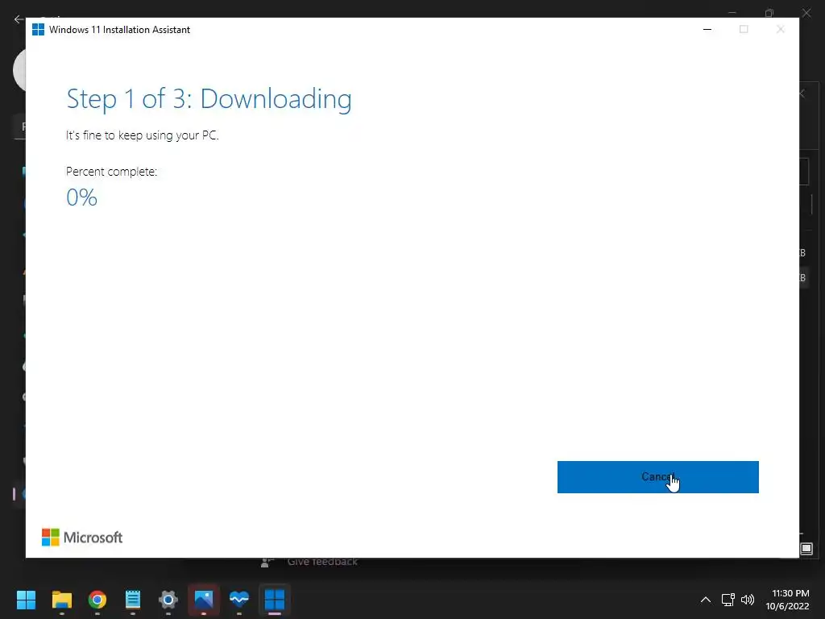Minimize the Windows 11 Installation Assistant window
The width and height of the screenshot is (825, 619).
point(707,30)
